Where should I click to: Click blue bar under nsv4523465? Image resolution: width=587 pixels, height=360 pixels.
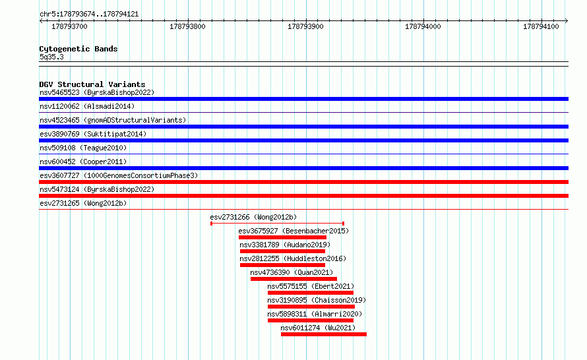(x=303, y=127)
